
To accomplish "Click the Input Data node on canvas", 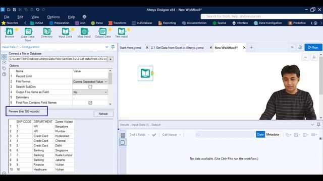I will (145, 73).
